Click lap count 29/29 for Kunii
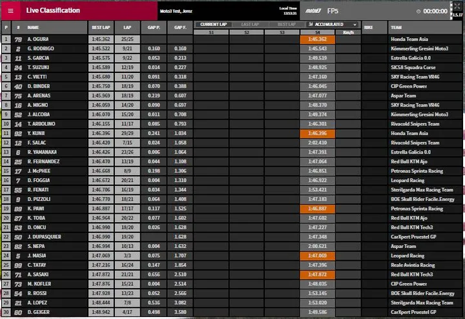The width and height of the screenshot is (465, 319). [x=127, y=134]
